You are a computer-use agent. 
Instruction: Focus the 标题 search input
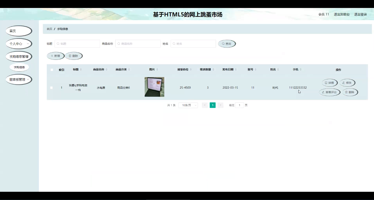point(77,44)
